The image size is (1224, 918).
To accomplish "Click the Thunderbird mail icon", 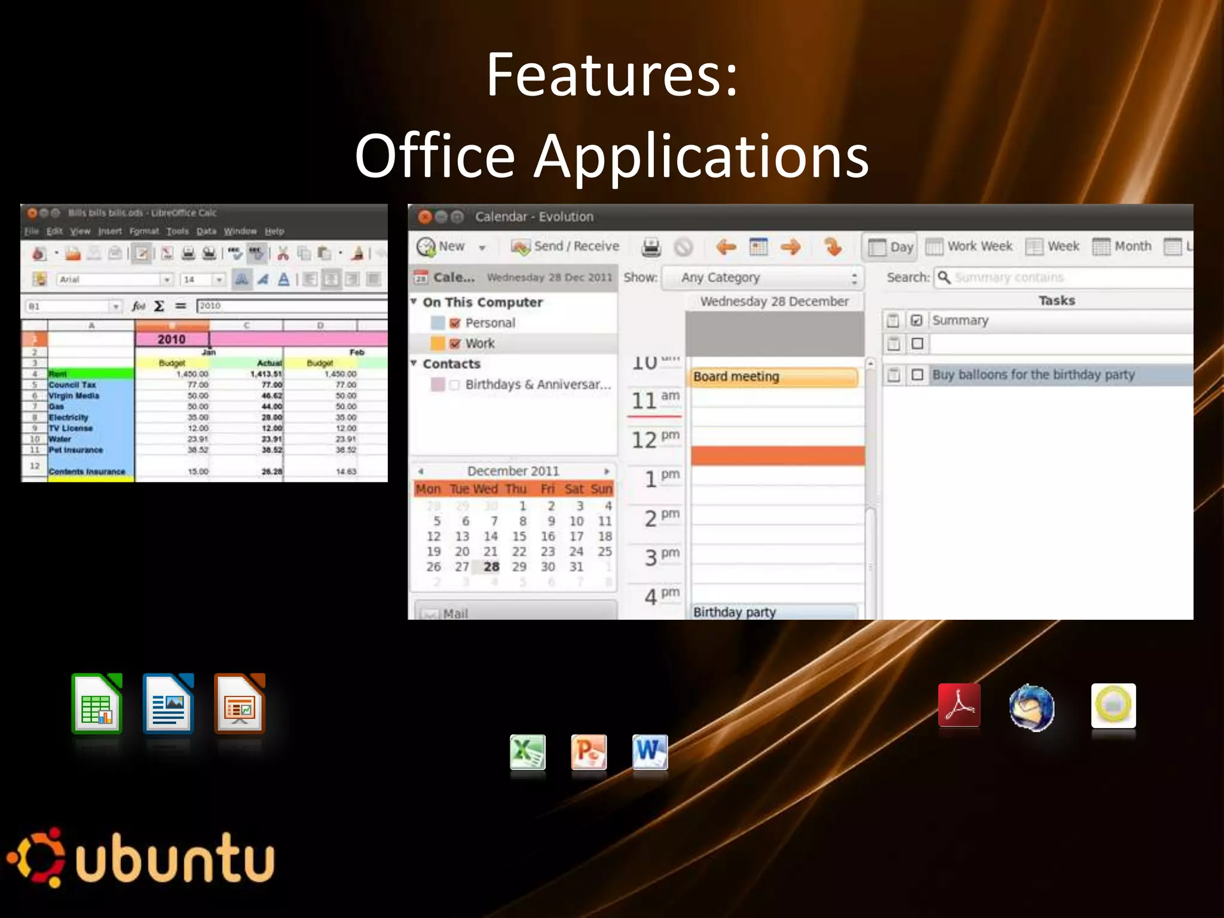I will pyautogui.click(x=1032, y=707).
